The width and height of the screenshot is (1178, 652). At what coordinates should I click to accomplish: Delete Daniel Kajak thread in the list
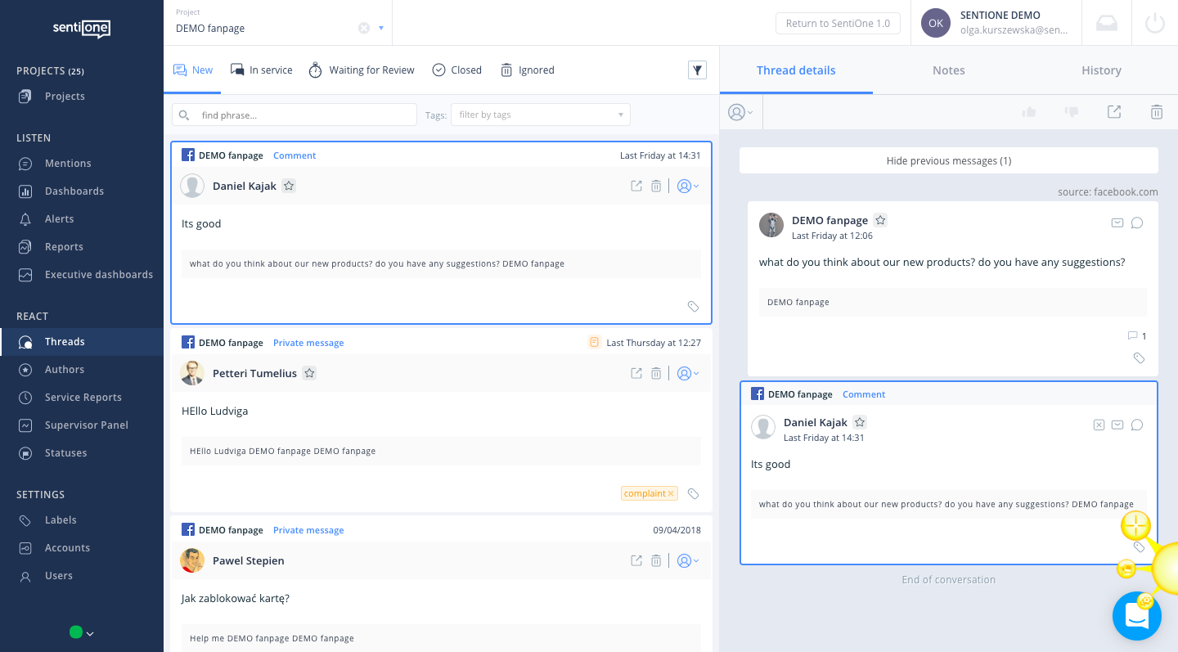656,187
